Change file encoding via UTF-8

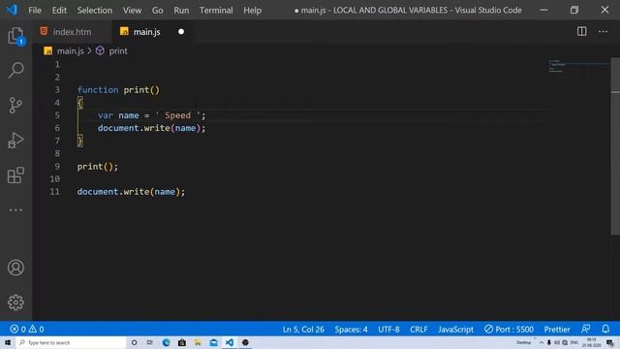[x=388, y=330]
